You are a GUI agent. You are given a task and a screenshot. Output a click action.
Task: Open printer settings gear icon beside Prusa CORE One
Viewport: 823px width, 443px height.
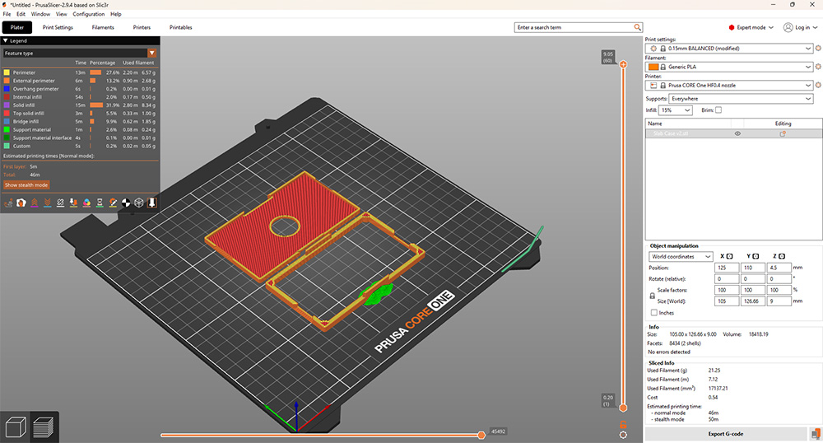click(818, 85)
